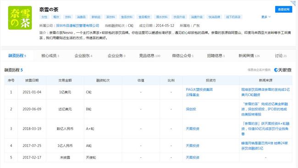Select the 快消品牌 tag
298x168 pixels.
(214, 17)
